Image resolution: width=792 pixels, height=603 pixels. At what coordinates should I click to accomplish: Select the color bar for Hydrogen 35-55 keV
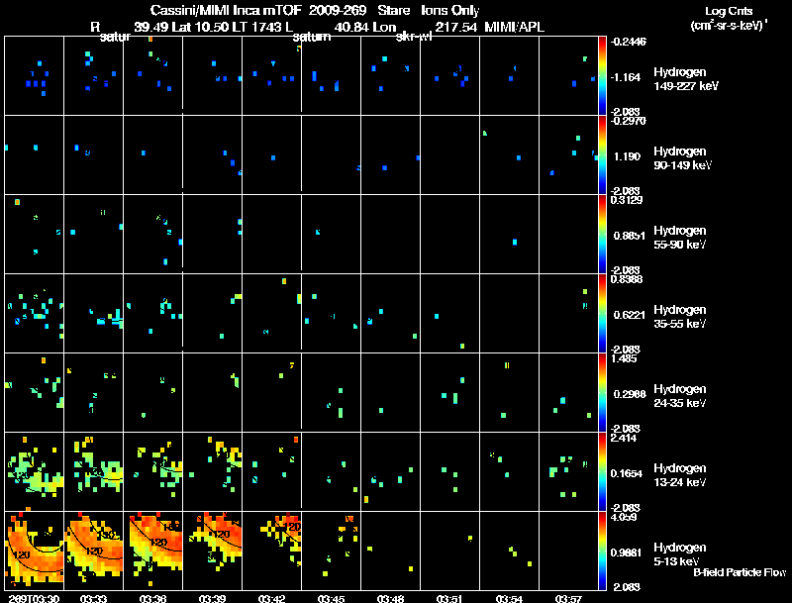(x=602, y=314)
